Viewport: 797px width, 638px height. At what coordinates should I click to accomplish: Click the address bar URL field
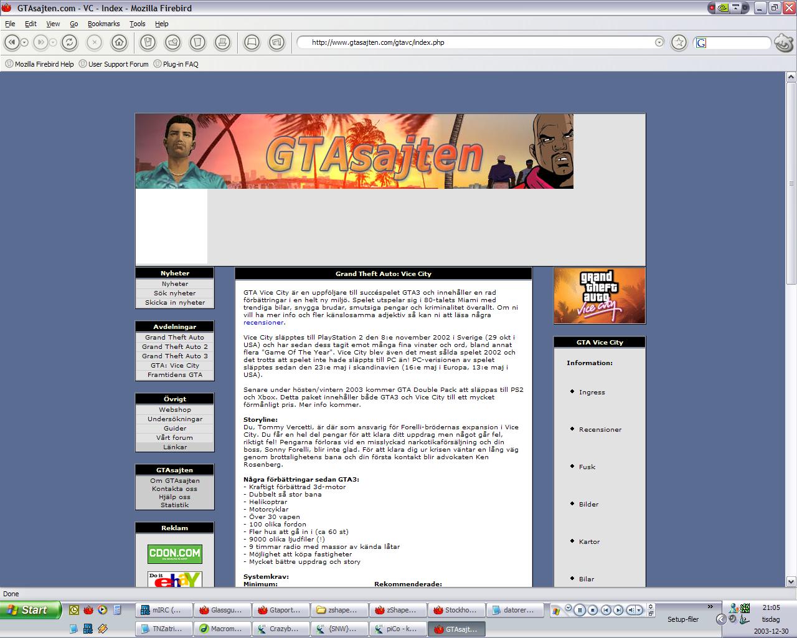click(481, 42)
